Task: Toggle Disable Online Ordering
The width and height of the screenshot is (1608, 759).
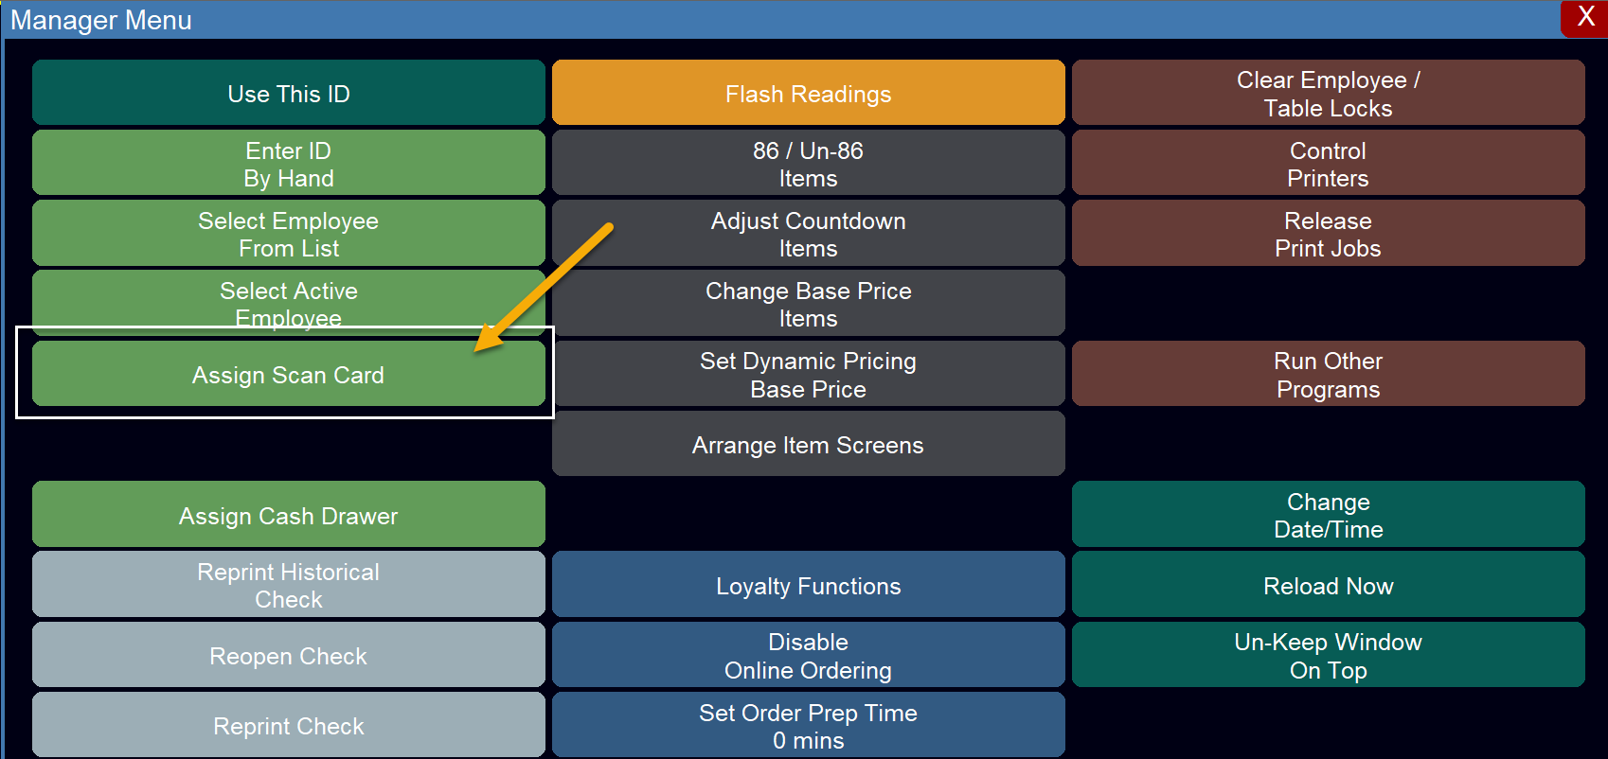Action: (809, 655)
